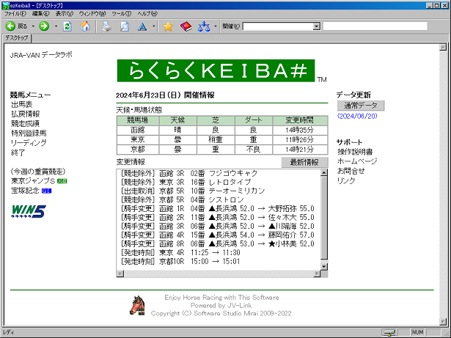Click the らくらくKEIBA# banner

pyautogui.click(x=216, y=71)
